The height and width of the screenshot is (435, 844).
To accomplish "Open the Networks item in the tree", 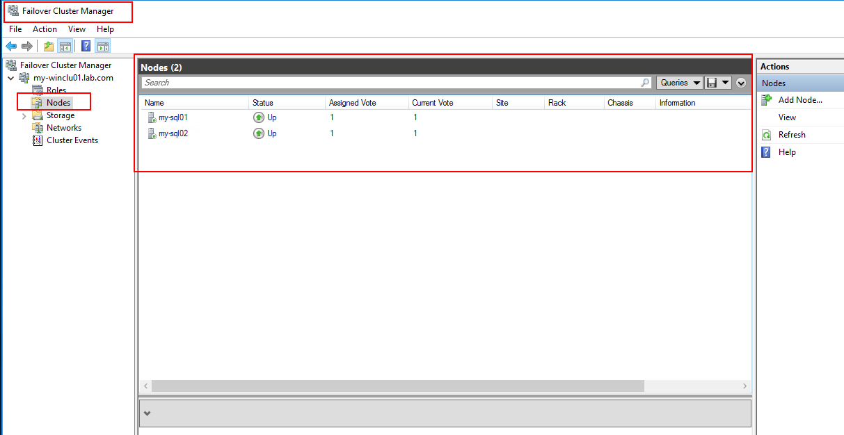I will tap(64, 128).
